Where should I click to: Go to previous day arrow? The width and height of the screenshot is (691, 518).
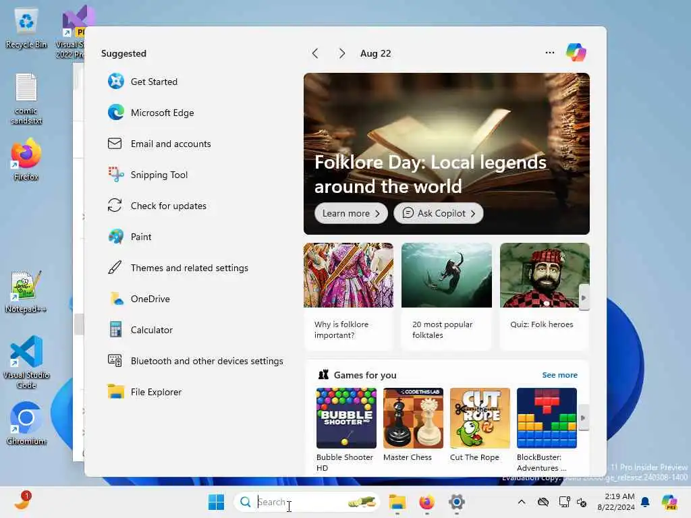tap(315, 53)
